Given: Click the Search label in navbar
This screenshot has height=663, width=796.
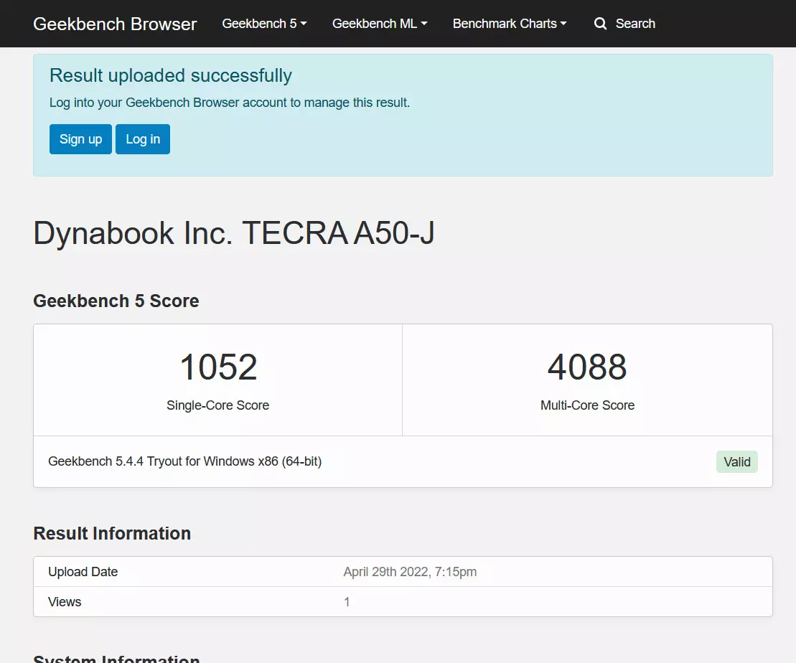Looking at the screenshot, I should 635,24.
